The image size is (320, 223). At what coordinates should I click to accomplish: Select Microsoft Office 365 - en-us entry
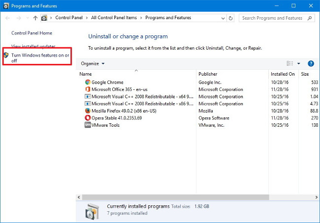pos(120,89)
